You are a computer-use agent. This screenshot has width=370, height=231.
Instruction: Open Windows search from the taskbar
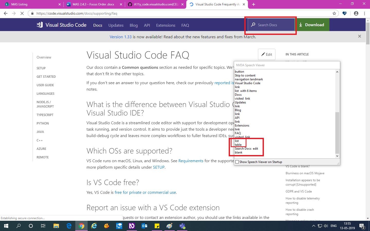coord(18,226)
